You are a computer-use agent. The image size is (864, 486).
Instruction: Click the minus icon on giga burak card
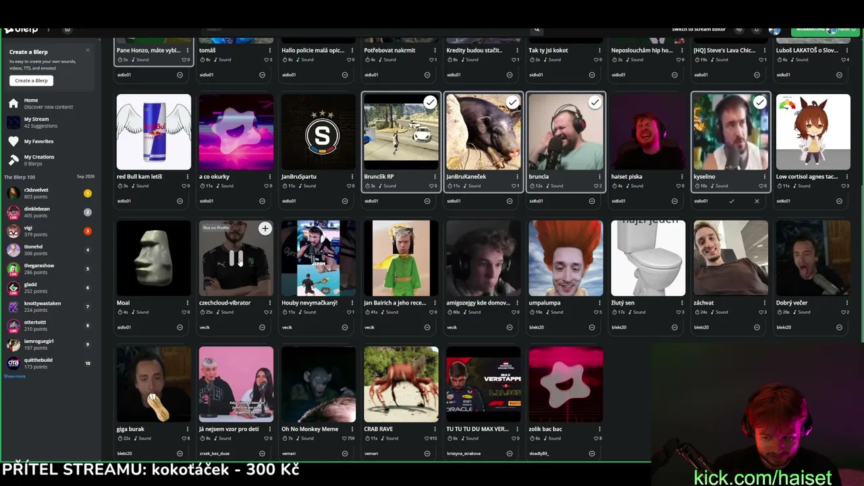tap(180, 454)
